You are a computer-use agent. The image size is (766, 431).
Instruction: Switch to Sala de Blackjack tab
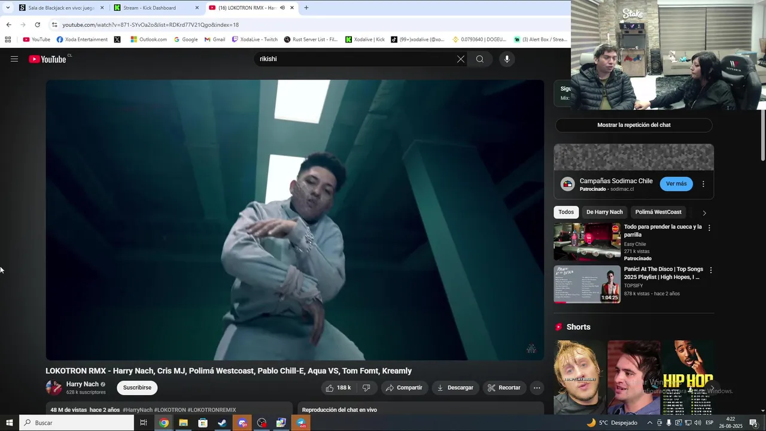point(62,8)
